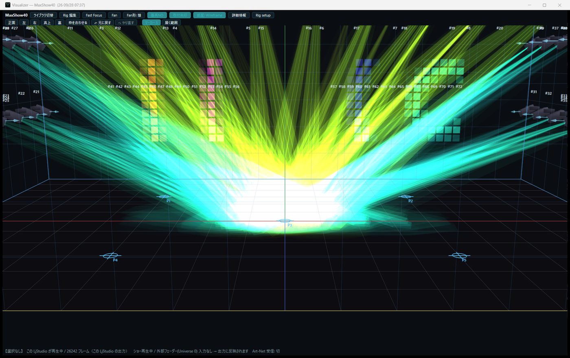
Task: Select fixture label #32
Action: [548, 93]
